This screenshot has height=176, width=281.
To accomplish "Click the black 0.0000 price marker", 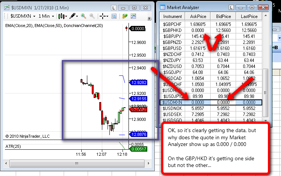I will 138,29.
